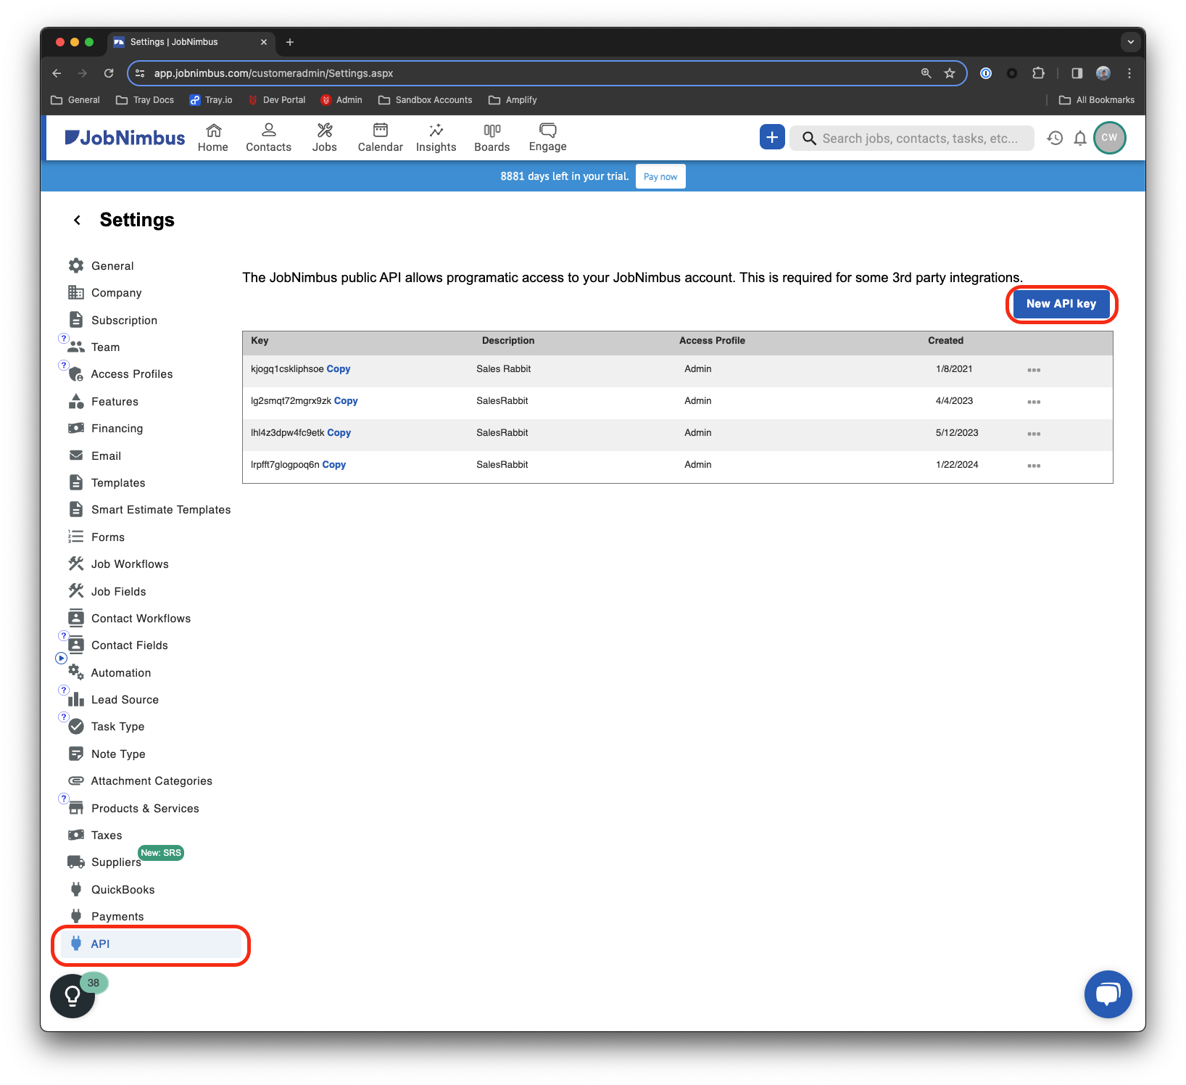The height and width of the screenshot is (1085, 1186).
Task: Reload the page in the browser
Action: [109, 73]
